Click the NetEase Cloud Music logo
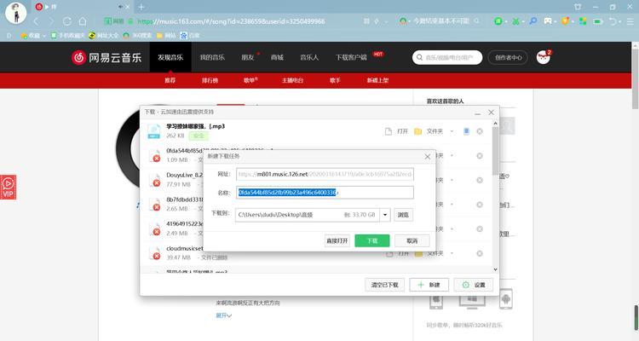The width and height of the screenshot is (639, 341). pyautogui.click(x=106, y=57)
